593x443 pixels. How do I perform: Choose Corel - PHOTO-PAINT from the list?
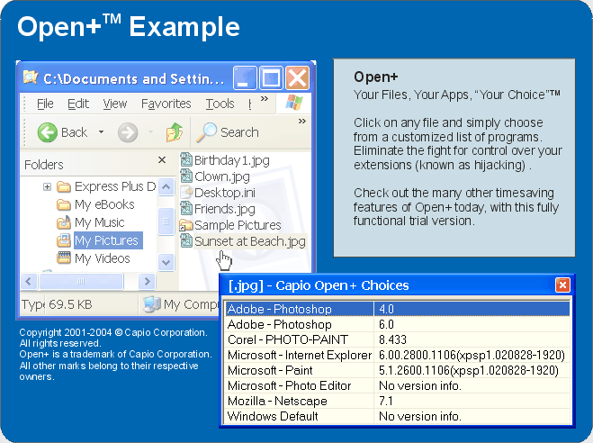[x=397, y=339]
